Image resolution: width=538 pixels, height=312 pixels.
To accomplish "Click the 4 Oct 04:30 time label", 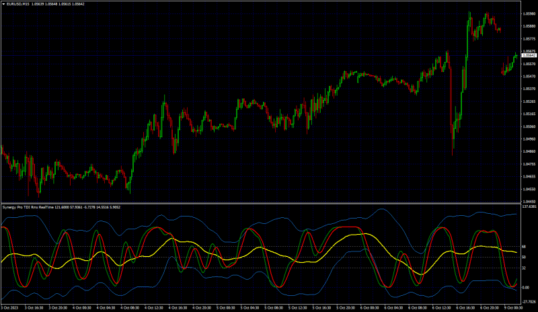I will 106,308.
